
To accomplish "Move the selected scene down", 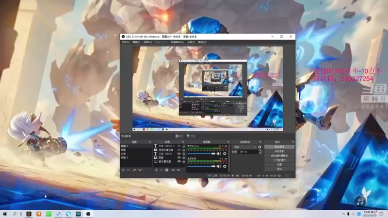I will tap(140, 170).
